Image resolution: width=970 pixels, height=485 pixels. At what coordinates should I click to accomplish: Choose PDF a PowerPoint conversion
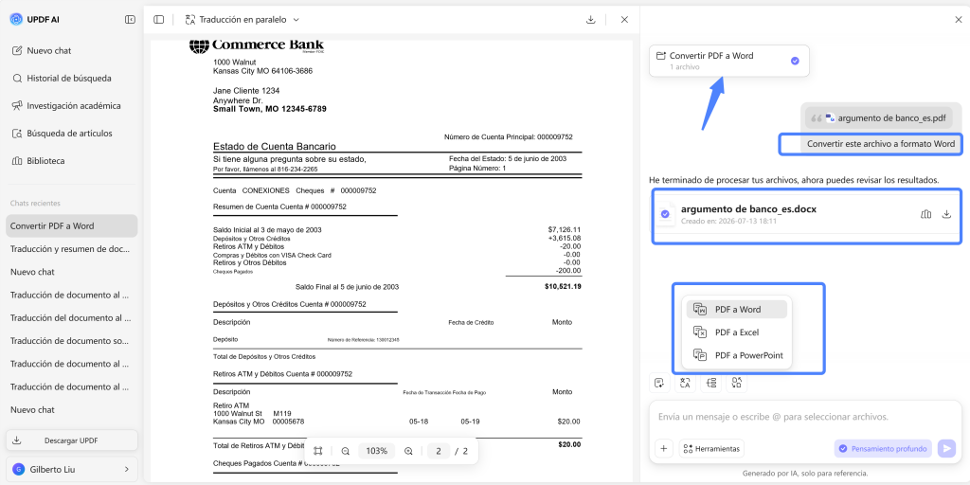pyautogui.click(x=736, y=355)
